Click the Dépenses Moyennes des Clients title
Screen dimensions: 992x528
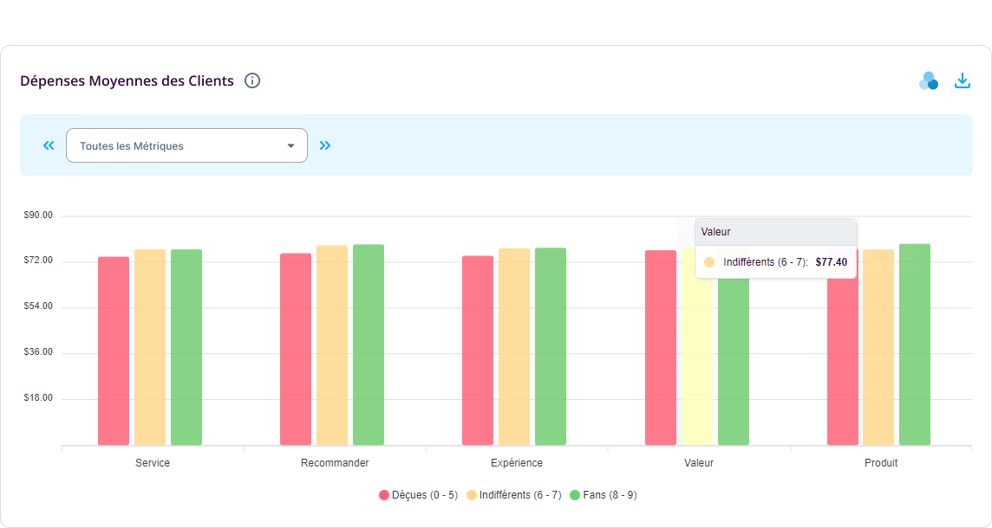[127, 80]
